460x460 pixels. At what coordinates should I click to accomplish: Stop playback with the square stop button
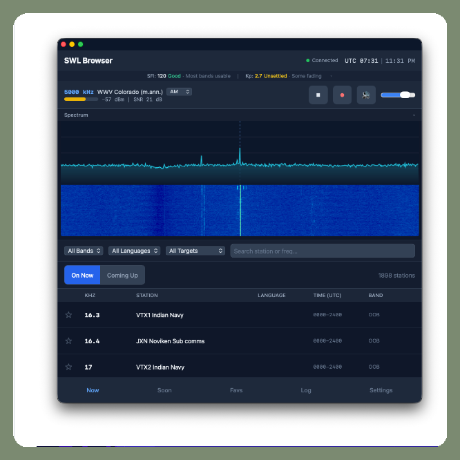(x=318, y=95)
